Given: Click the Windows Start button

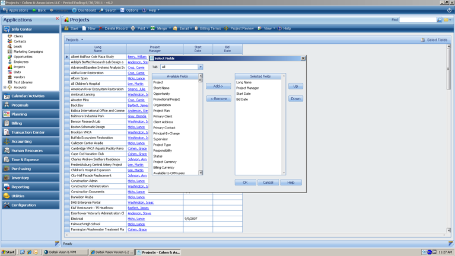Looking at the screenshot, I should pos(8,252).
